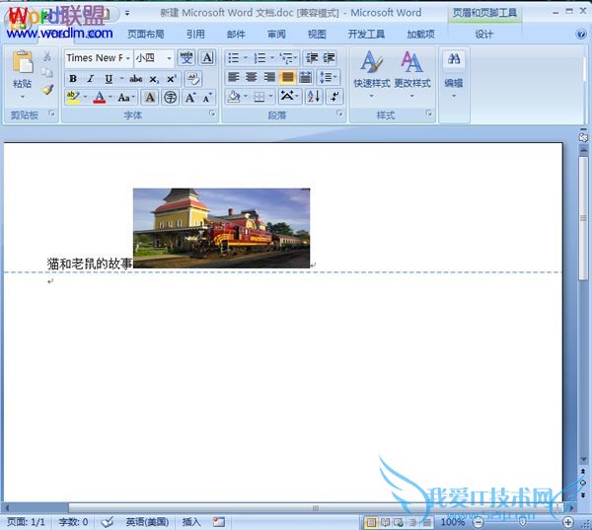
Task: Click the Word help question mark icon
Action: [x=581, y=35]
